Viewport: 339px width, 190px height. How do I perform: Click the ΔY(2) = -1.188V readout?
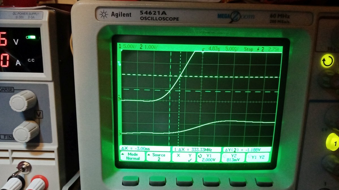[x=247, y=149]
